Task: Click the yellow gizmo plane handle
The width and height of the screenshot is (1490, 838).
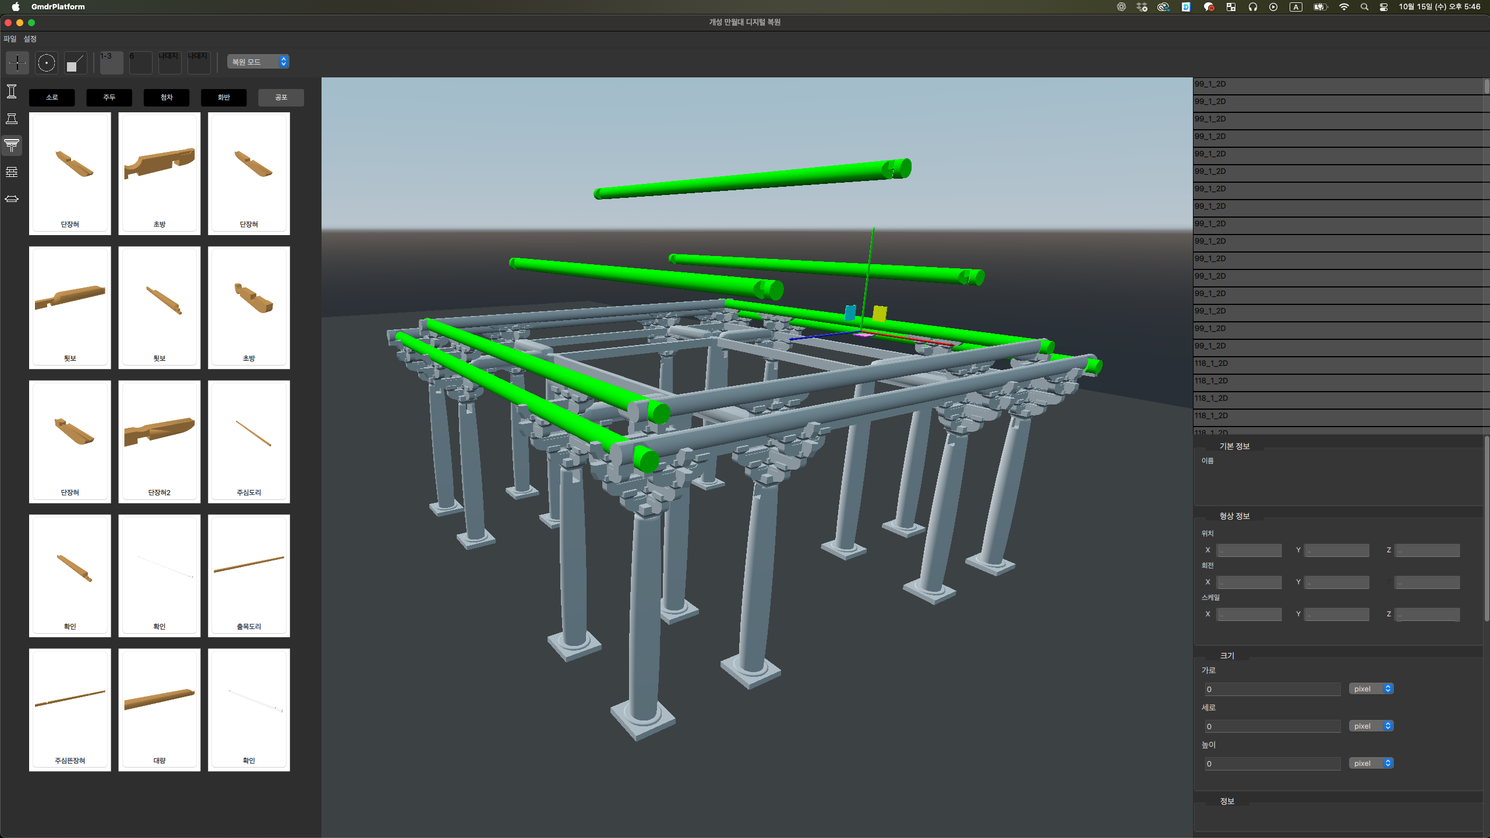Action: (879, 314)
